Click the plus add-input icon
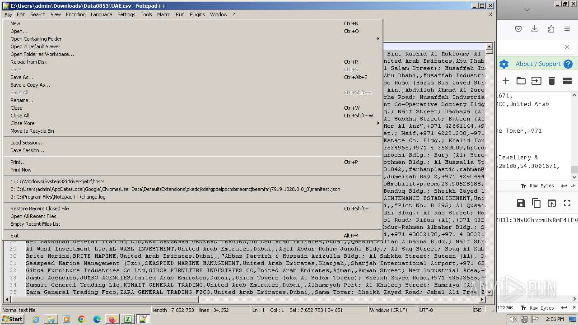 pyautogui.click(x=506, y=81)
